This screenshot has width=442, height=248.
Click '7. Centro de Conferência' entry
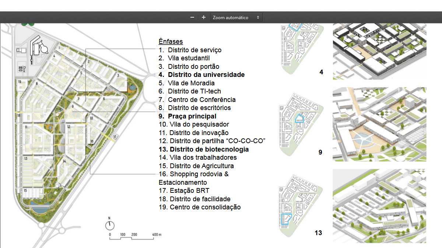coord(197,100)
